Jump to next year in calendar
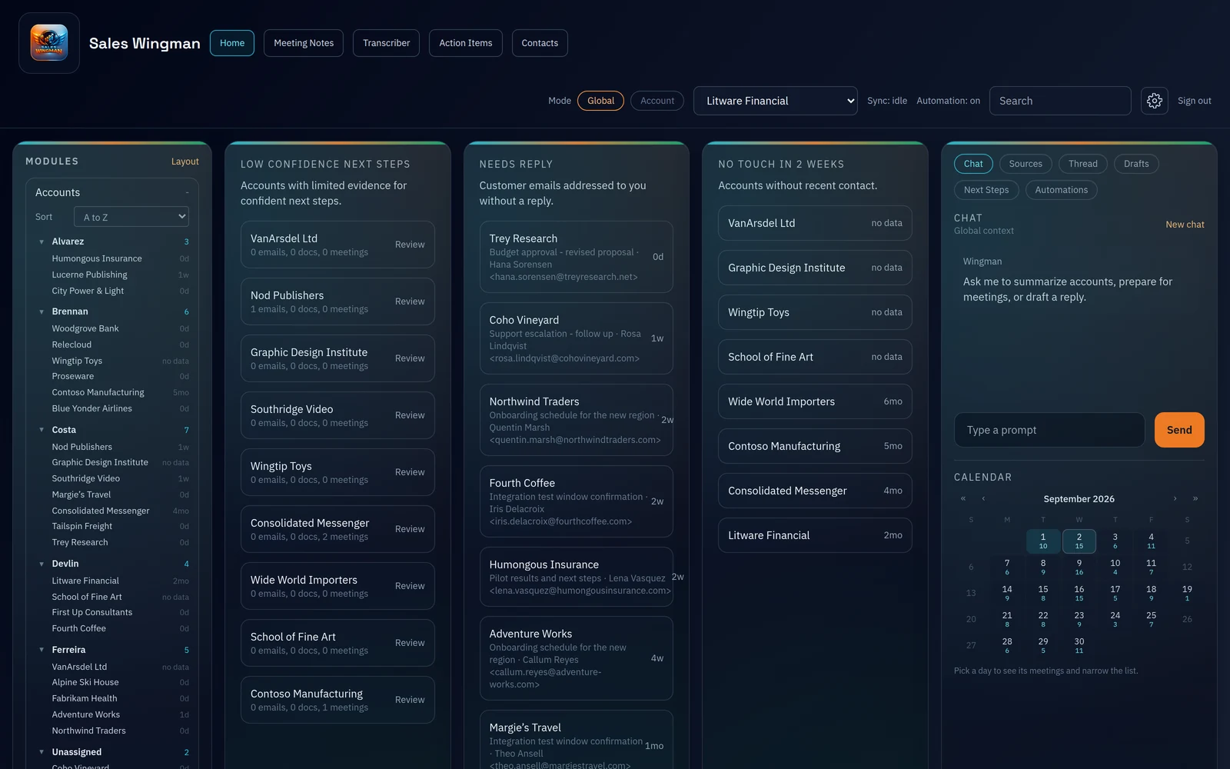The width and height of the screenshot is (1230, 769). tap(1195, 498)
